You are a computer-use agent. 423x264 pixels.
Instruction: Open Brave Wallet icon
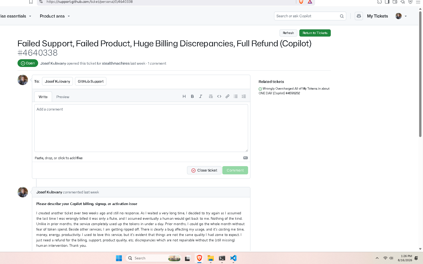click(x=395, y=2)
